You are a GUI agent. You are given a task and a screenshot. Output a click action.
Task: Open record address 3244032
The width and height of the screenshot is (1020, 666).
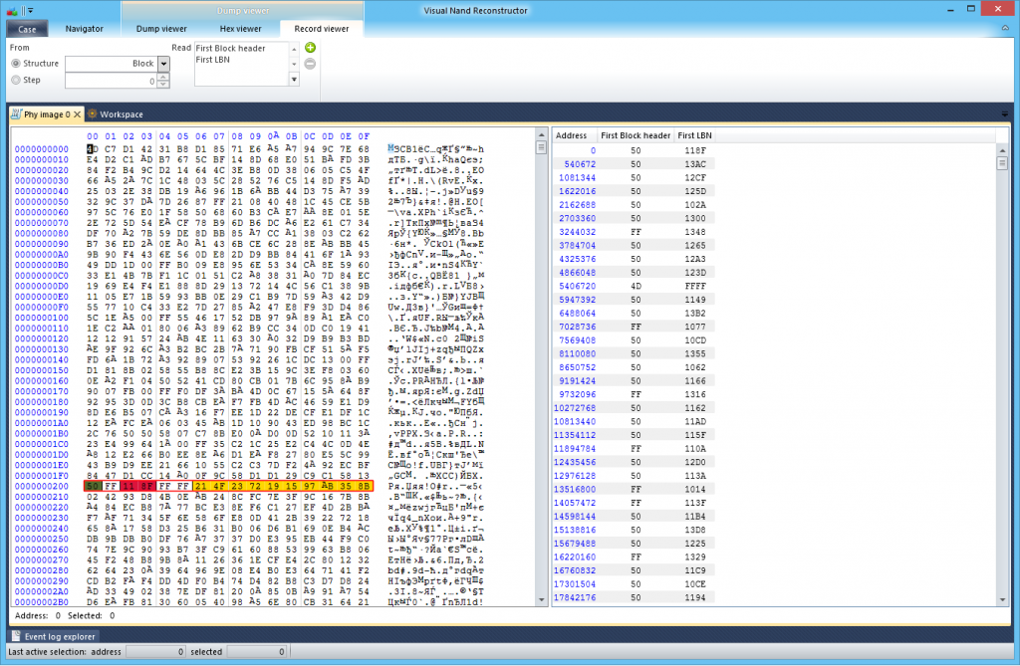577,232
